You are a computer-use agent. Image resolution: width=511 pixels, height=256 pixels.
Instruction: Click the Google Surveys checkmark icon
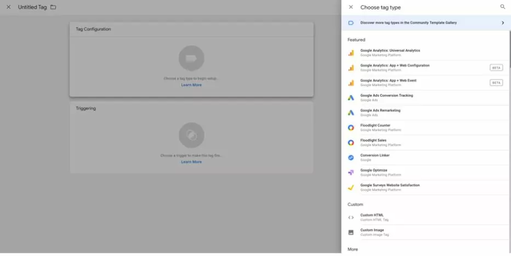click(x=351, y=187)
